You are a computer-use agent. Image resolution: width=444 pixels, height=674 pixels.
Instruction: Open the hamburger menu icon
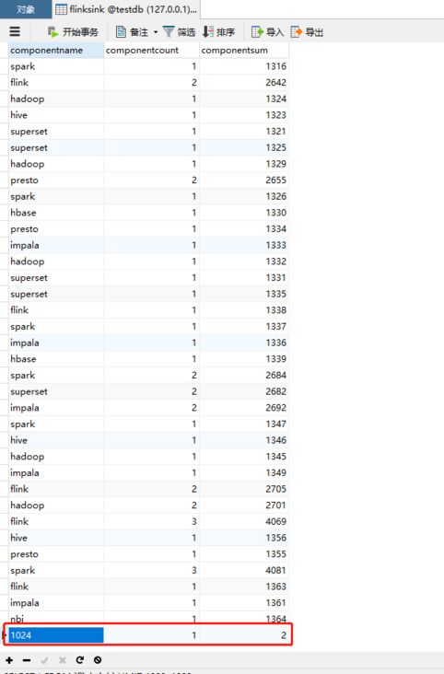(15, 31)
